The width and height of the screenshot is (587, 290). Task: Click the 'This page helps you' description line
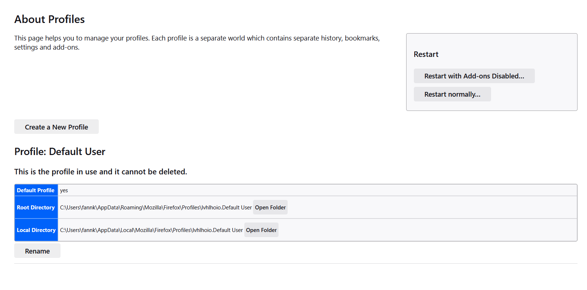pos(197,38)
